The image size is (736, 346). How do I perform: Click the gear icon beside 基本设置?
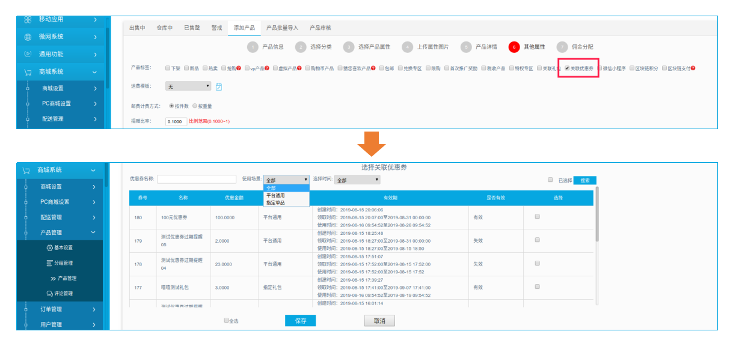[x=50, y=247]
